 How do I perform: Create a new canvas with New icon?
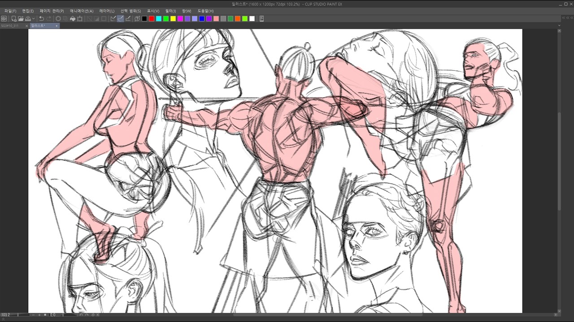pos(14,18)
